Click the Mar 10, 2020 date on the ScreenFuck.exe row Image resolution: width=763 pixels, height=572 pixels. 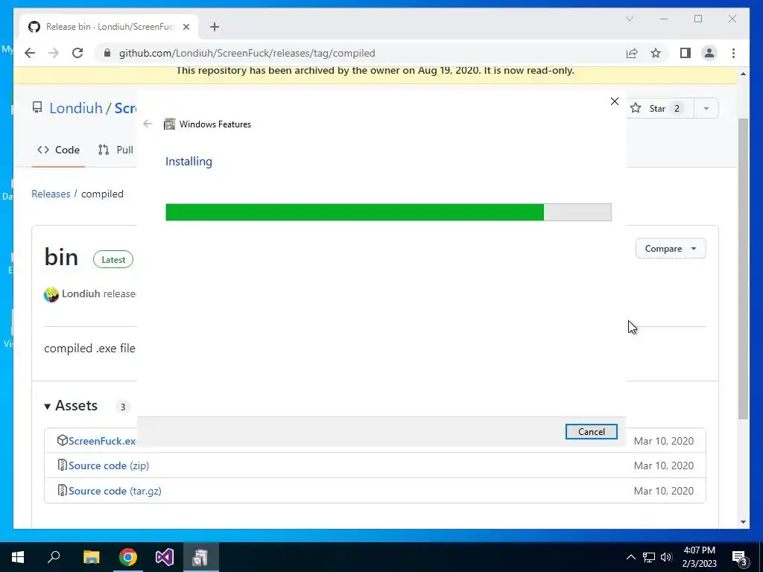pyautogui.click(x=664, y=441)
